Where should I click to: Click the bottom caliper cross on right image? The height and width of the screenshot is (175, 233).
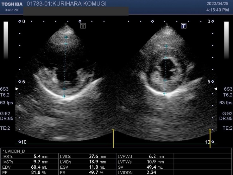(165, 94)
